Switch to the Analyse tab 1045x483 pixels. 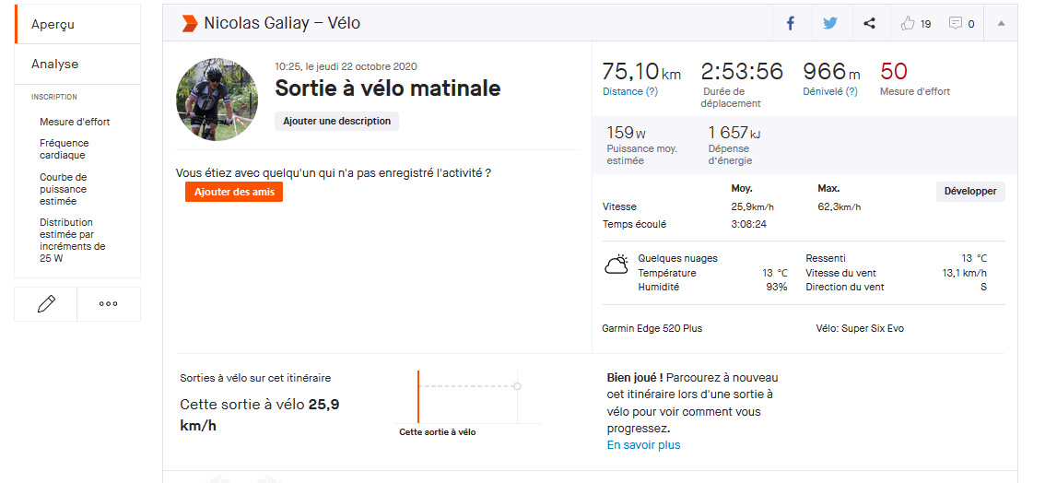tap(54, 65)
